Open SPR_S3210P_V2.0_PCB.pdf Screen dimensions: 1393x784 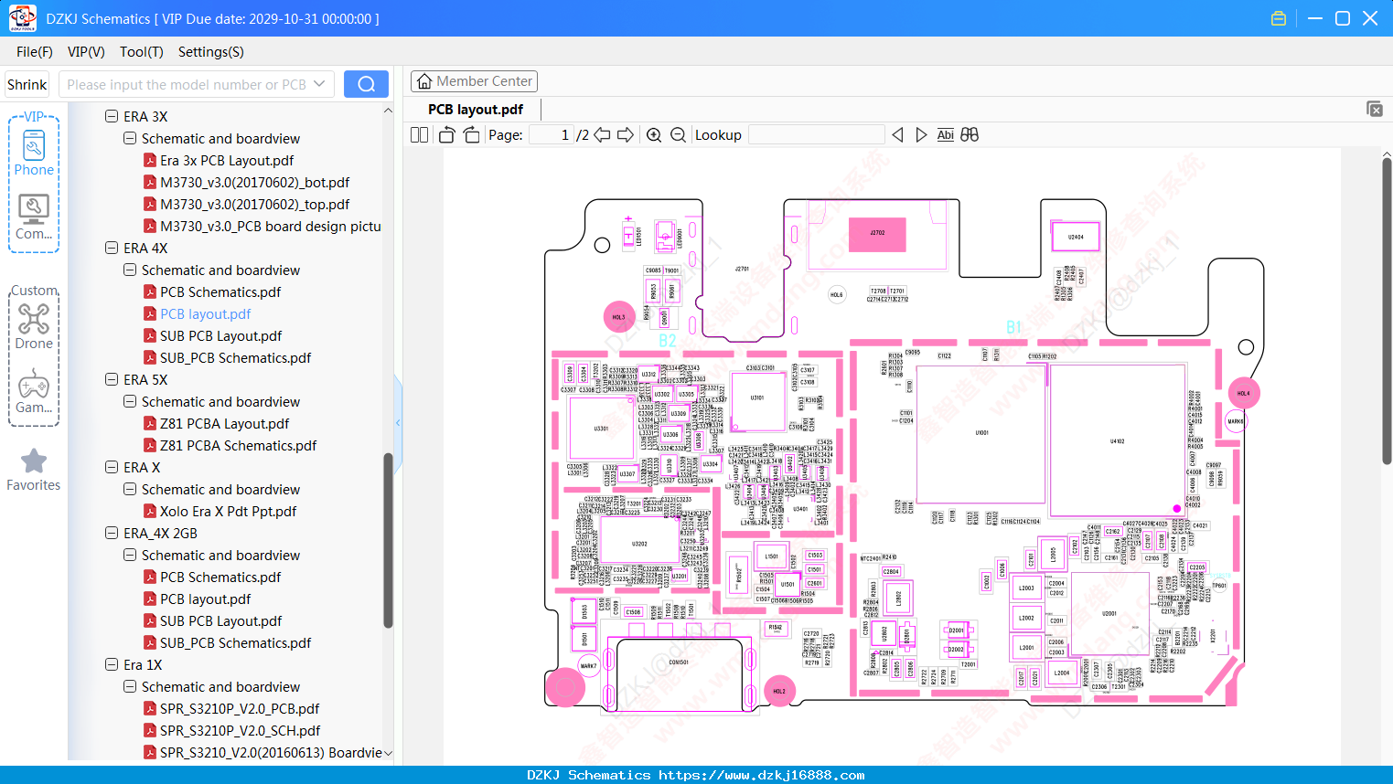240,708
